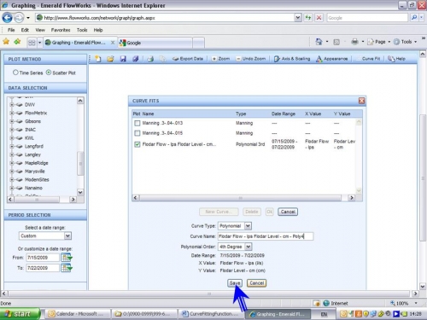Select the Scatter Plot radio button
The width and height of the screenshot is (427, 320).
click(49, 73)
